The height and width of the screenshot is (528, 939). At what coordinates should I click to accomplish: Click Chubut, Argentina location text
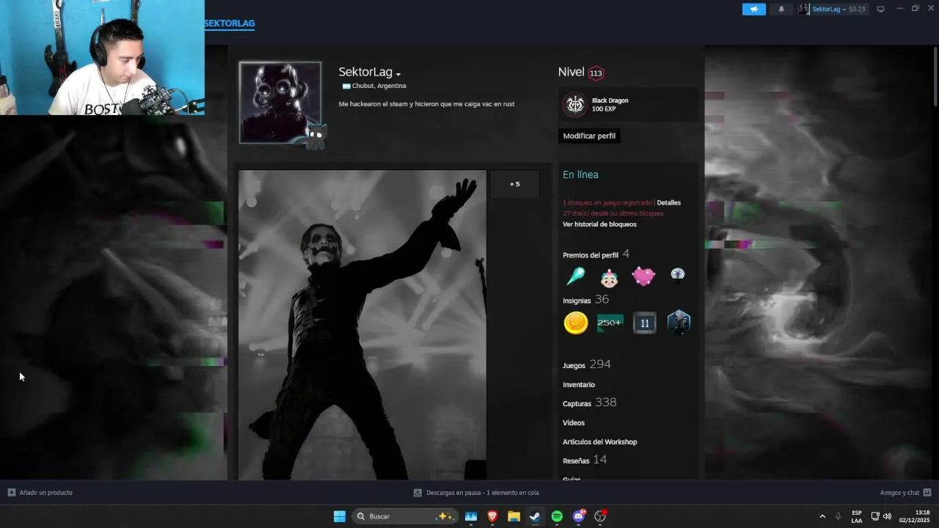(x=379, y=86)
